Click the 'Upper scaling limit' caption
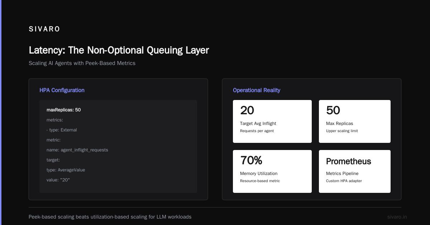The height and width of the screenshot is (225, 430). pyautogui.click(x=342, y=131)
